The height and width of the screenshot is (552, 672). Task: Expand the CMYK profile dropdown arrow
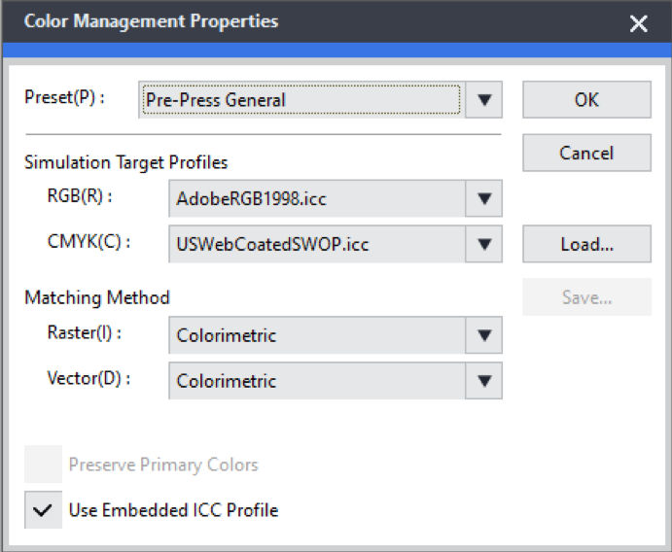point(484,244)
